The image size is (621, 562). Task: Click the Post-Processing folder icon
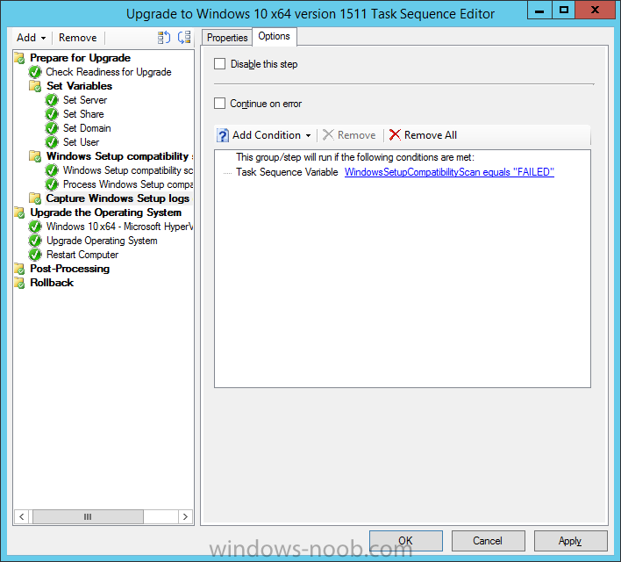19,269
